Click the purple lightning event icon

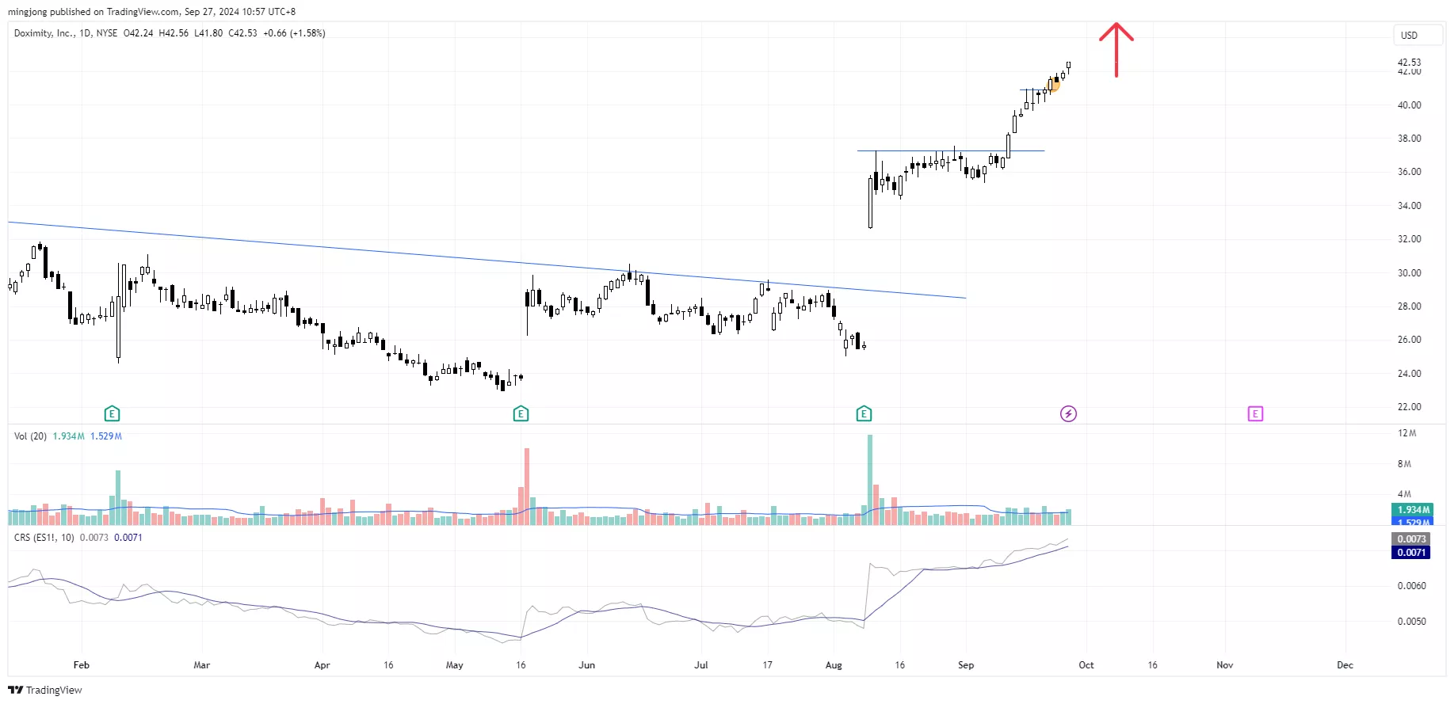[x=1068, y=413]
